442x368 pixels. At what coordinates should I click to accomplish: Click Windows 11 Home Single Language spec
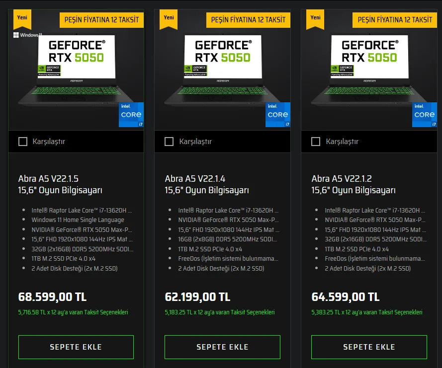[78, 220]
